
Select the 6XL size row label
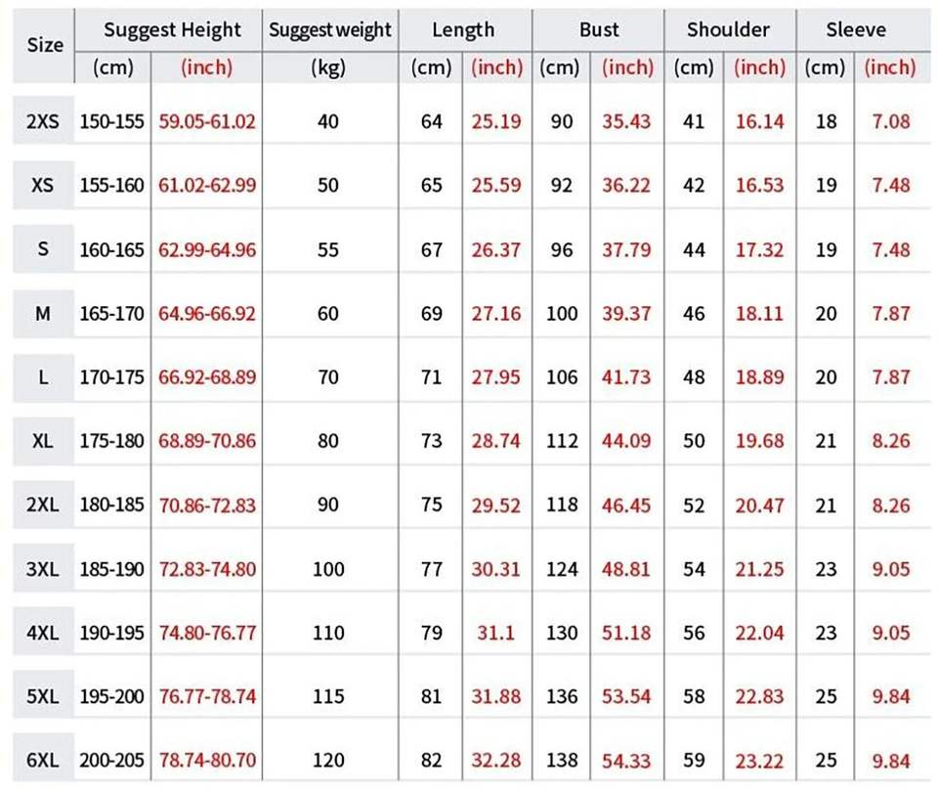pos(43,760)
